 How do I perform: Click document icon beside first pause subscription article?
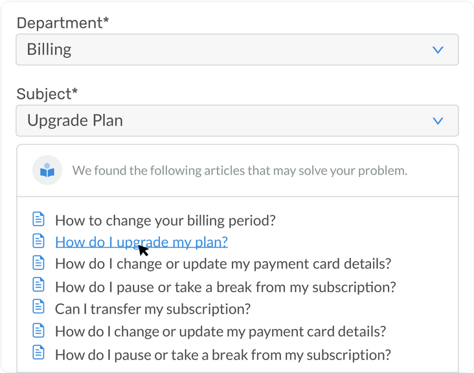(39, 286)
